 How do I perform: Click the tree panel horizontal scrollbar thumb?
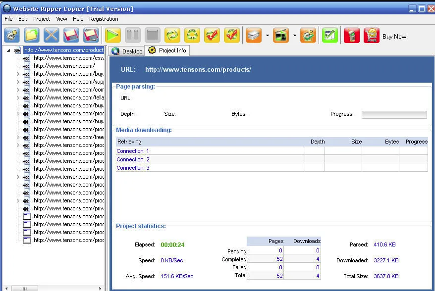coord(25,289)
